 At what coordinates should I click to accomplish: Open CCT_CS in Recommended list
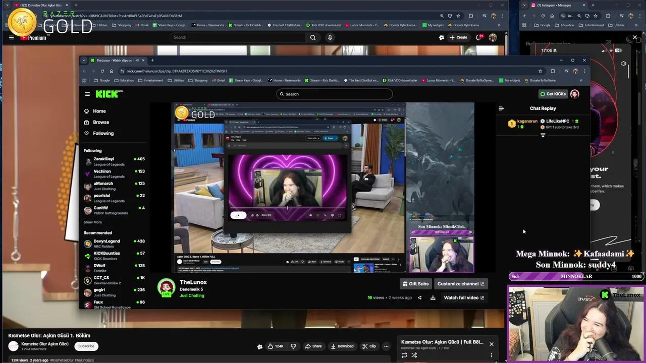point(115,280)
